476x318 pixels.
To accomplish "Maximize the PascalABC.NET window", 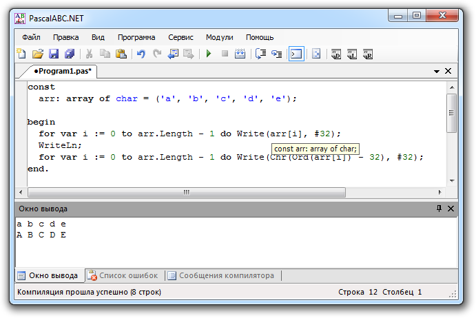I will (417, 16).
